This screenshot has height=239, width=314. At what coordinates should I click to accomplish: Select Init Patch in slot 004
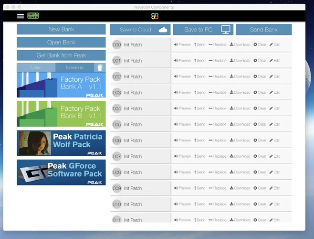pyautogui.click(x=133, y=109)
